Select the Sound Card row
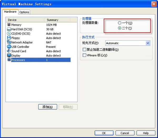The width and height of the screenshot is (158, 138). tap(39, 51)
